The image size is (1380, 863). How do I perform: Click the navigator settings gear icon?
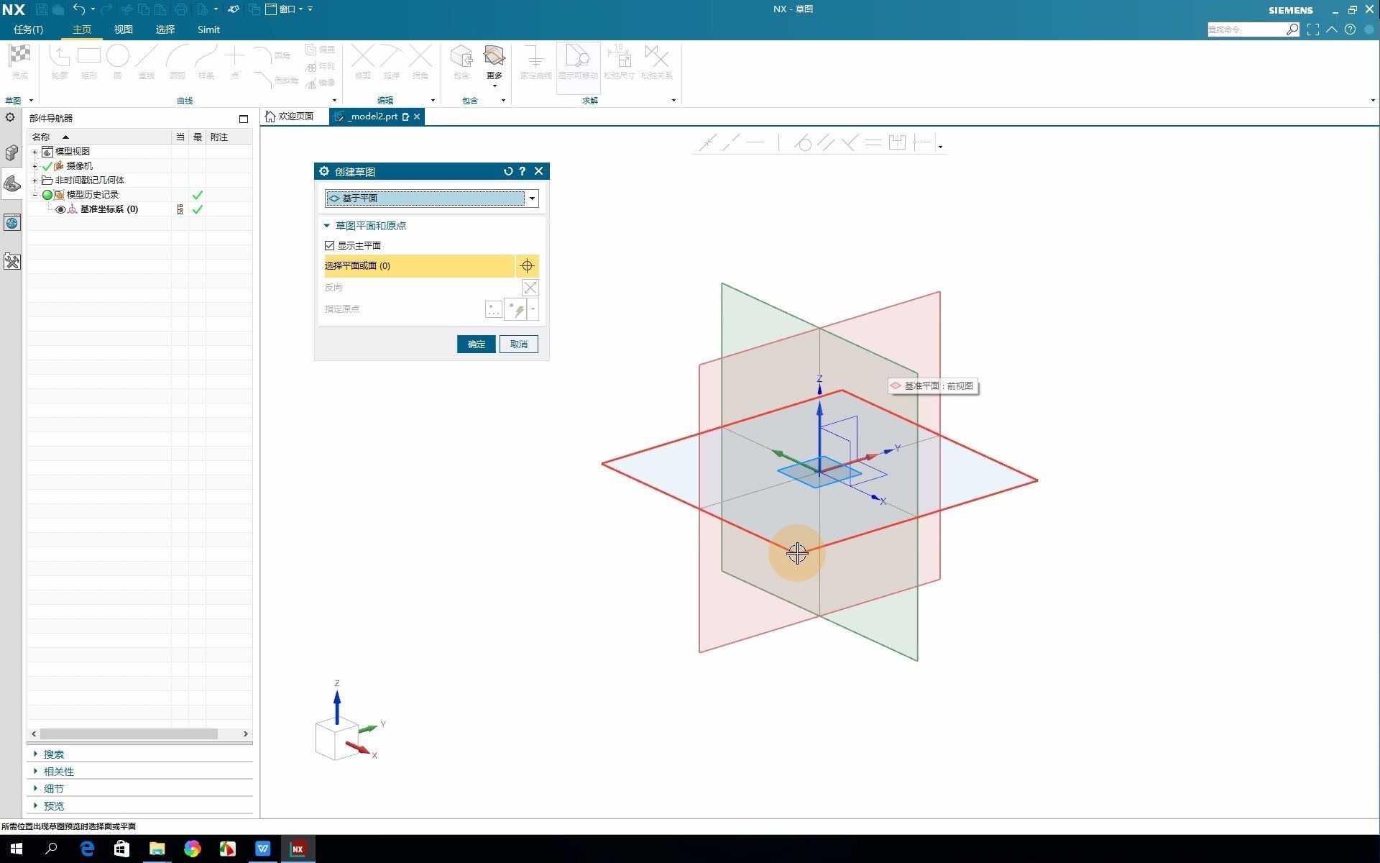pos(10,117)
